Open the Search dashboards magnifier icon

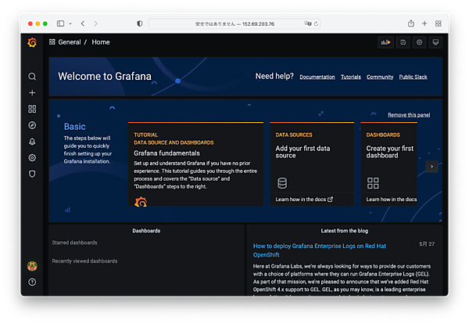click(x=32, y=77)
